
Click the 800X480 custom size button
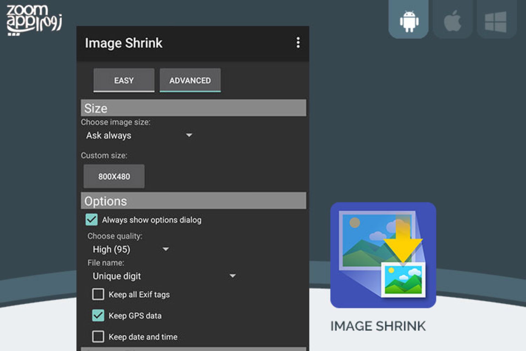pyautogui.click(x=114, y=176)
